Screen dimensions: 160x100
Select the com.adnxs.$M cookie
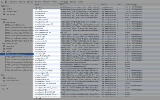[x=39, y=15]
